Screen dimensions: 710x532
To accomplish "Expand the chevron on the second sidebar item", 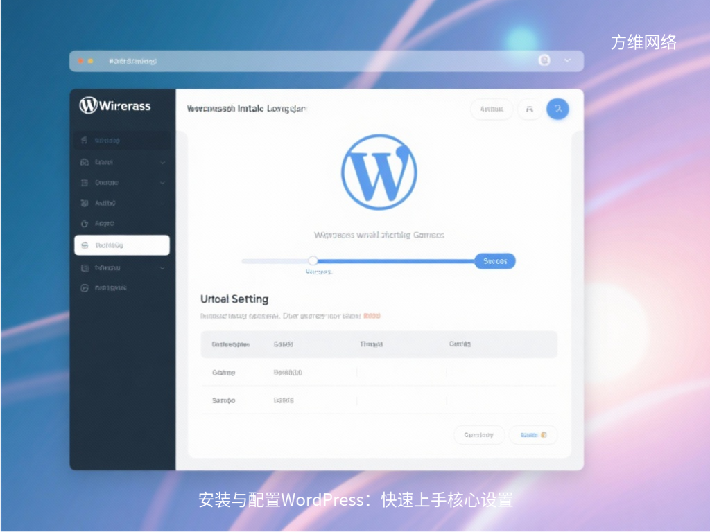I will (161, 162).
